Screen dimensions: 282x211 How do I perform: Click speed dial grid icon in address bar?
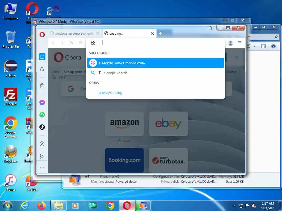point(93,43)
